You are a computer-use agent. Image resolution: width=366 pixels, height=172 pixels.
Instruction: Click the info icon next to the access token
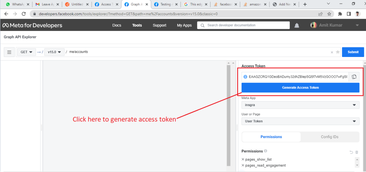click(x=245, y=77)
